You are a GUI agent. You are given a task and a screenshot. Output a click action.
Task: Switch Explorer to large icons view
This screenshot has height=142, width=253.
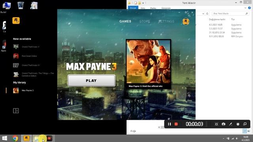(x=249, y=131)
